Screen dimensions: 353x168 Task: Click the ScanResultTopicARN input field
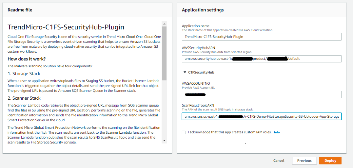click(x=262, y=117)
